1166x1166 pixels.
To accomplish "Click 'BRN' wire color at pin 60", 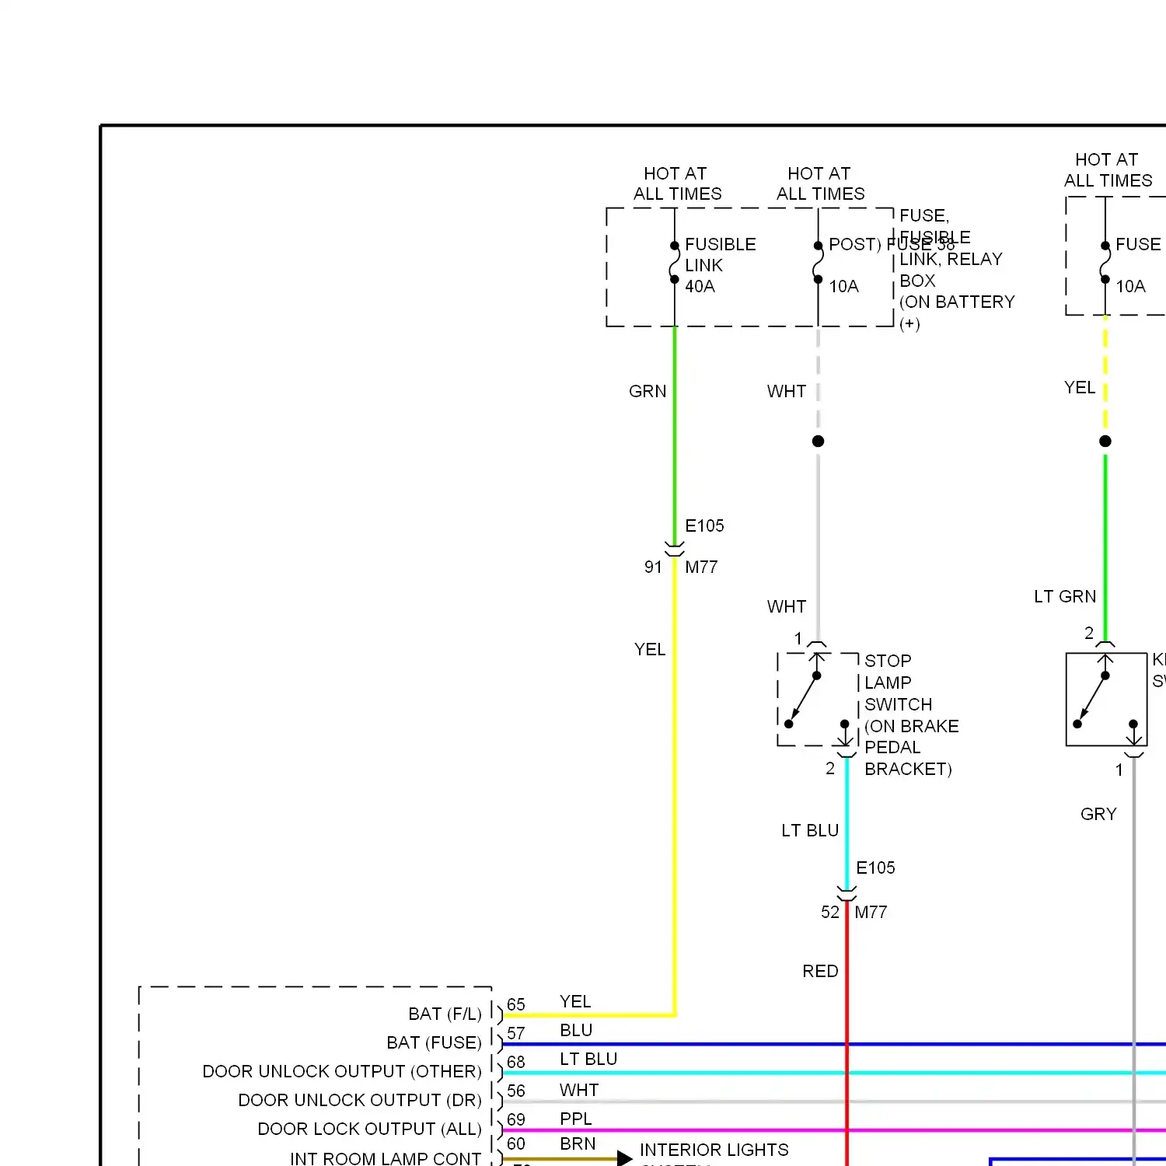I will tap(578, 1143).
